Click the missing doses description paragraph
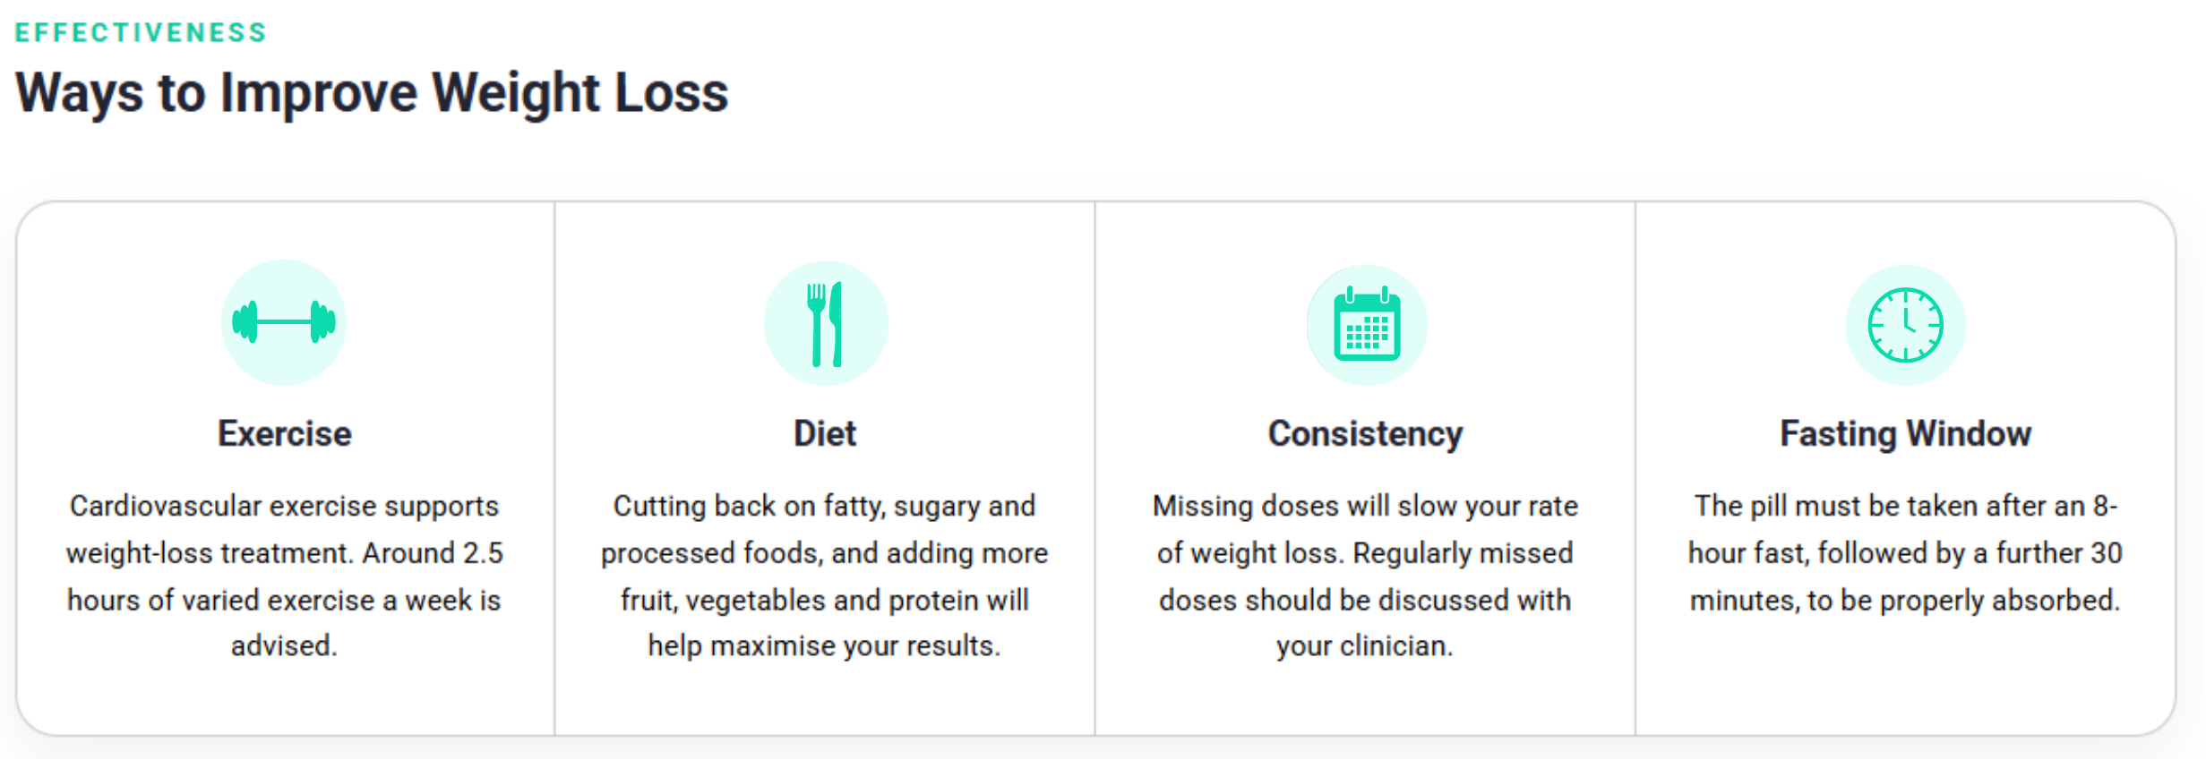 click(x=1365, y=576)
